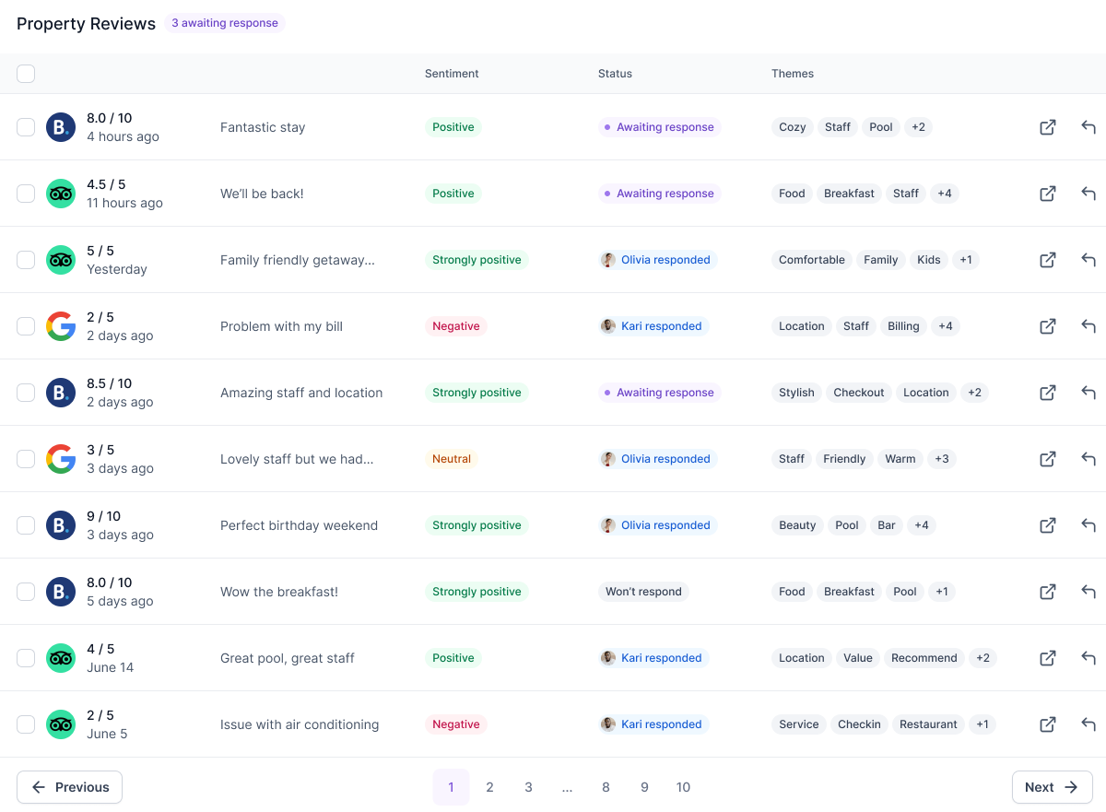Show +4 more themes on 'Problem with my bill'
This screenshot has width=1106, height=812.
[x=945, y=326]
